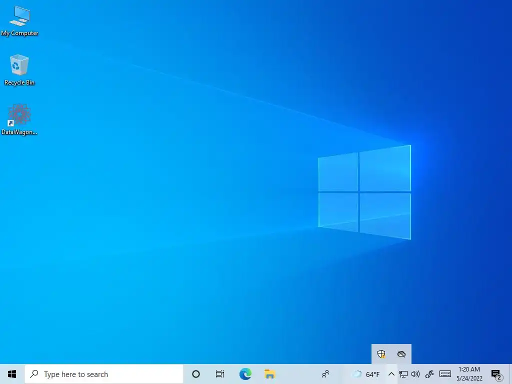Open the Windows Start menu
512x384 pixels.
12,374
